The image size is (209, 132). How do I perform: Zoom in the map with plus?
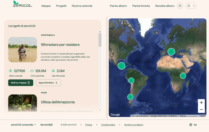point(201,102)
